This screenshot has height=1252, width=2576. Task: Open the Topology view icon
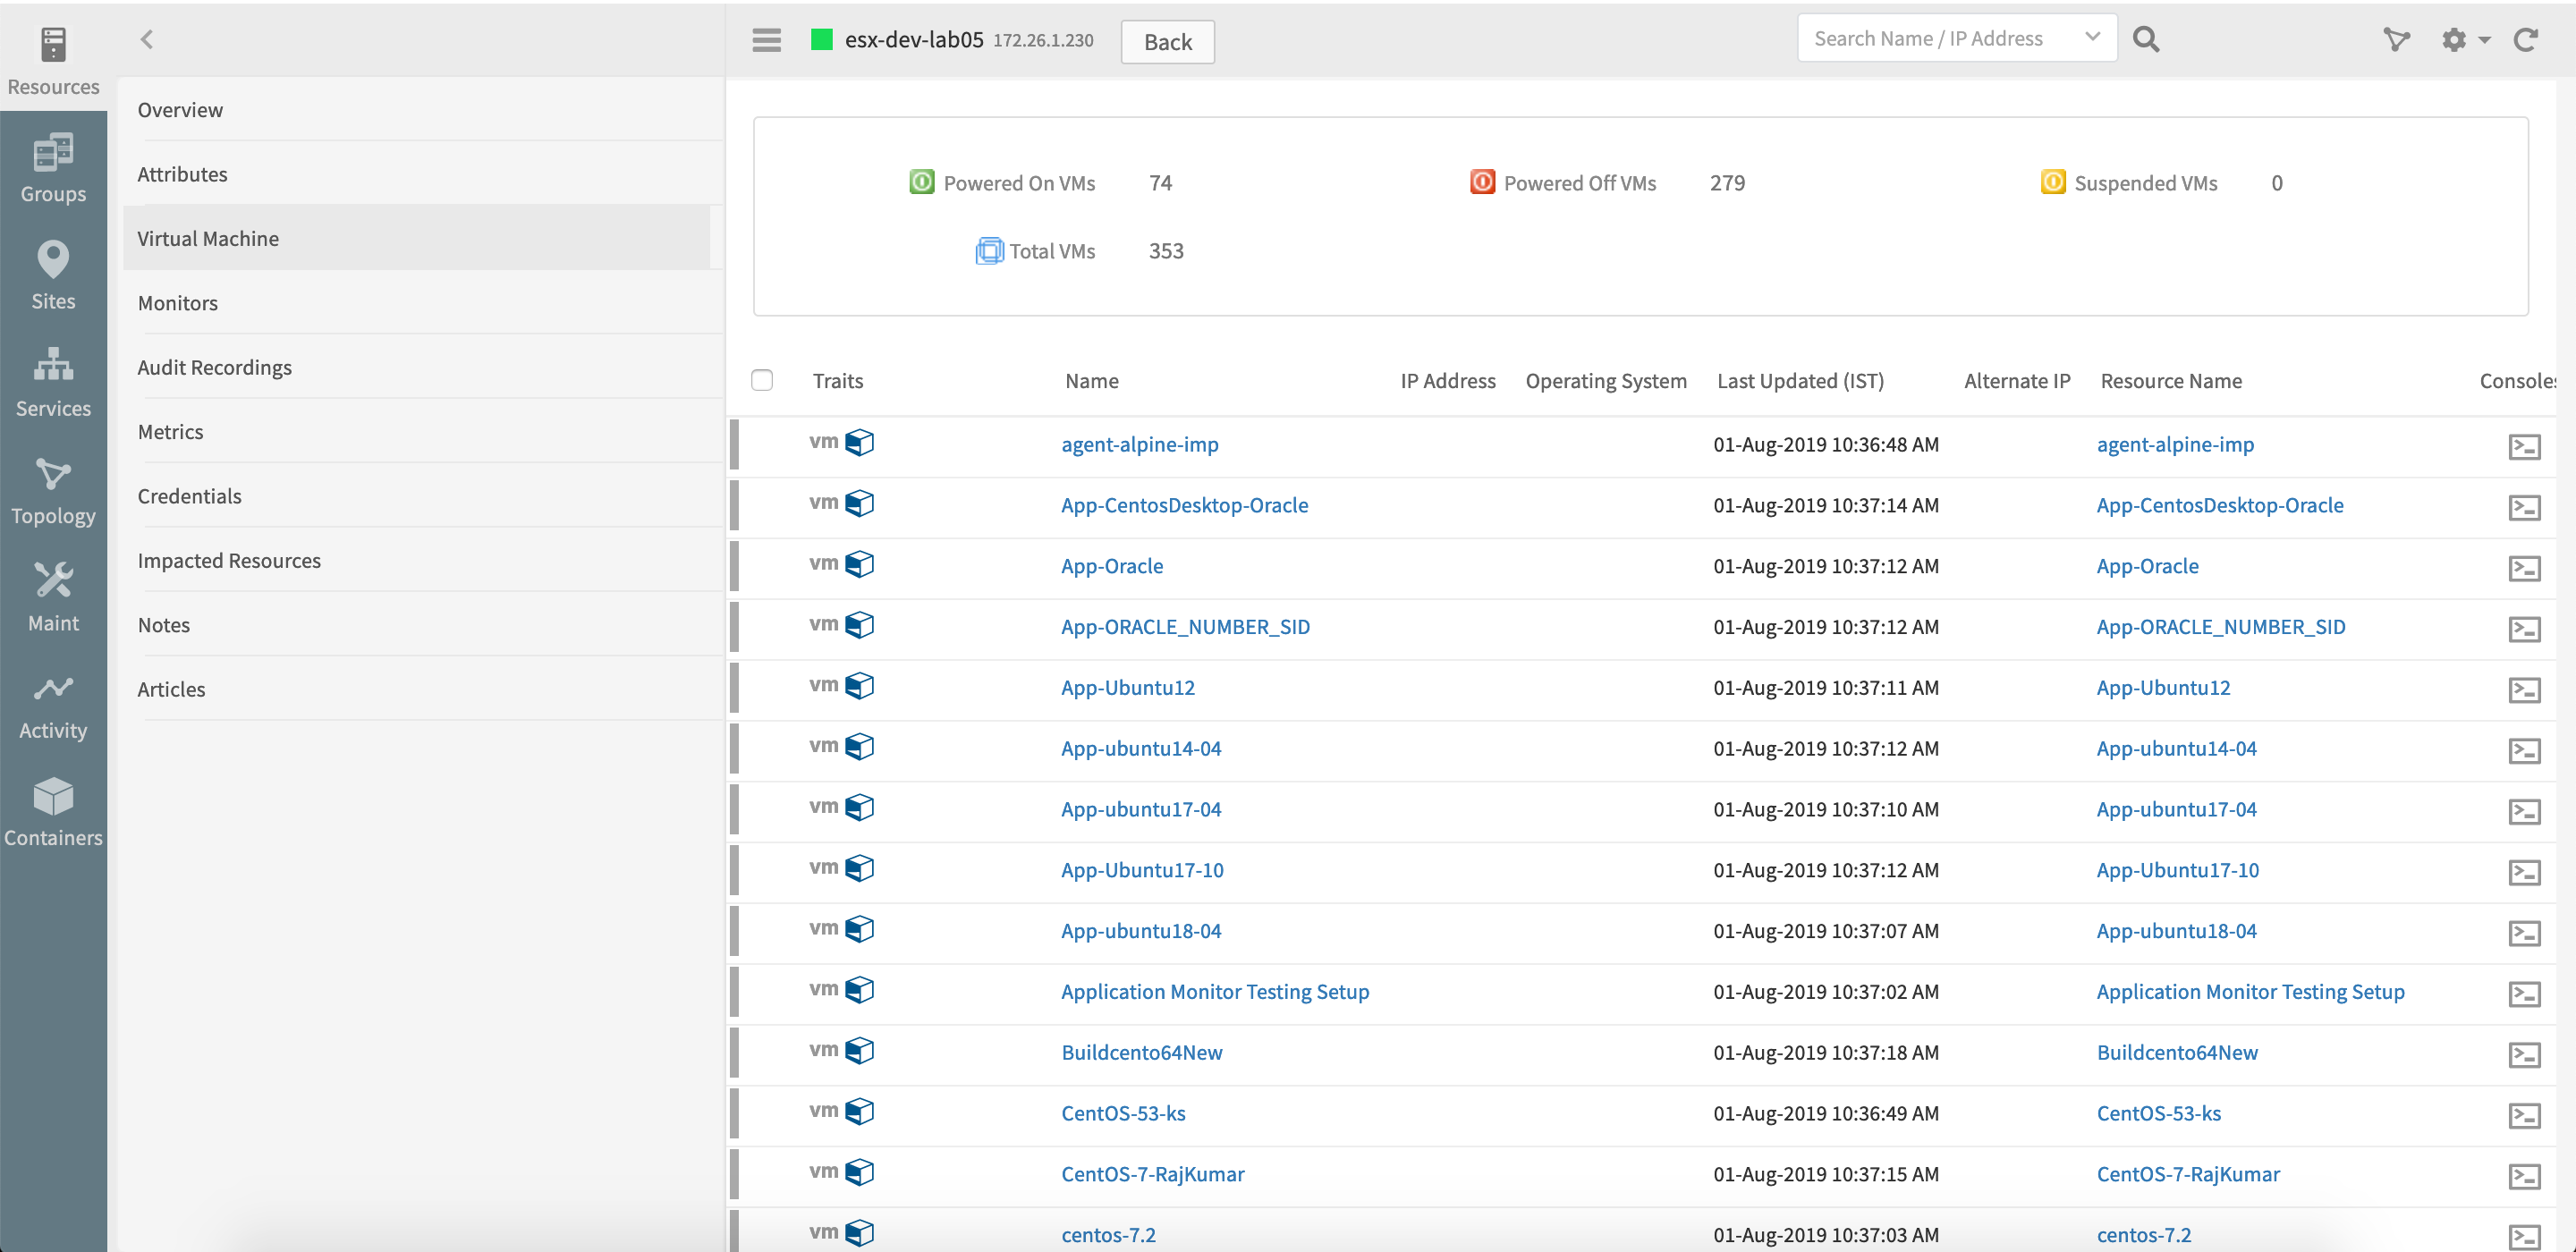pos(53,489)
